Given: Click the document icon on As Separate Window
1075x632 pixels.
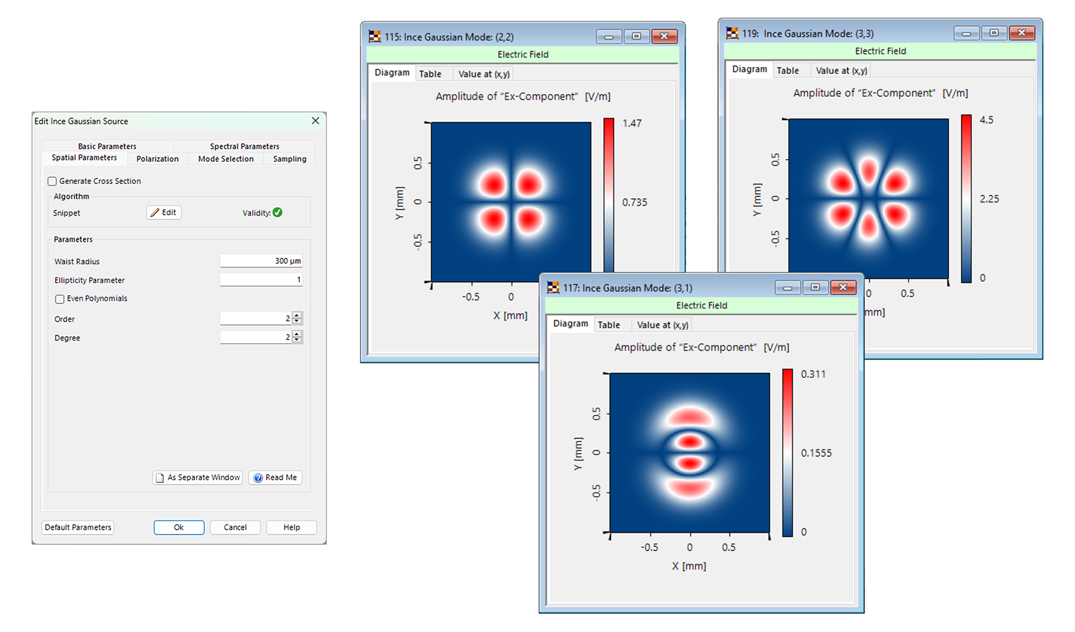Looking at the screenshot, I should click(160, 478).
